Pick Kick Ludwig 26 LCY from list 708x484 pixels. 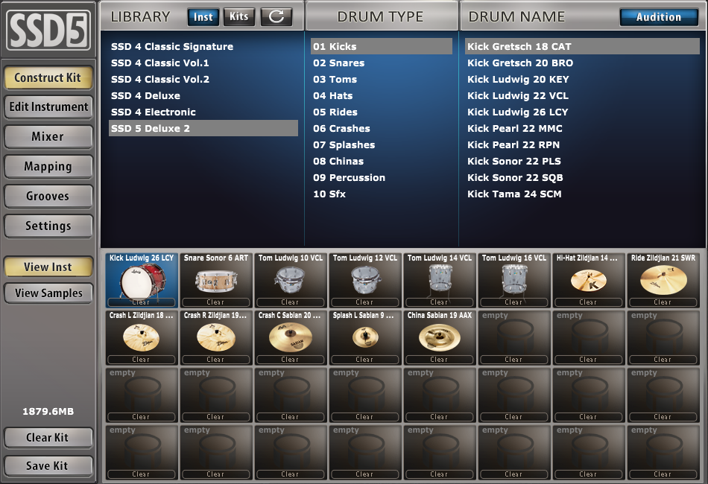click(x=582, y=112)
